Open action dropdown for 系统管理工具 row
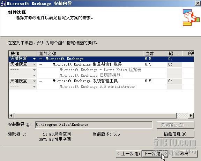The width and height of the screenshot is (201, 161). pos(34,81)
